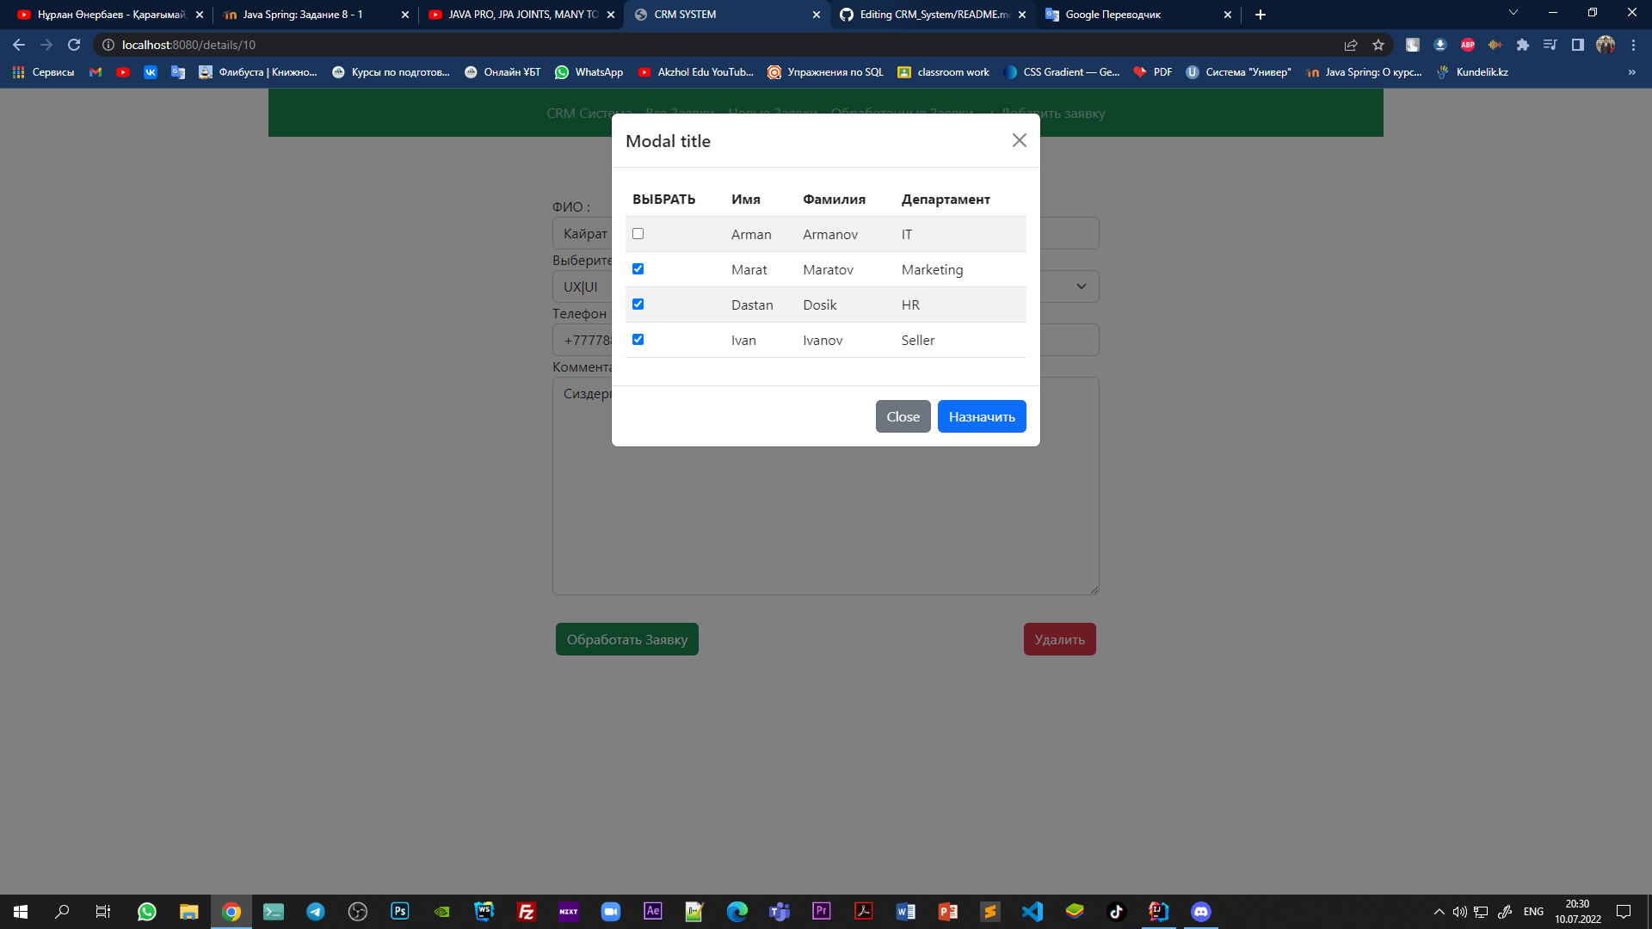Open IntelliJ IDEA from the taskbar

click(x=1159, y=912)
